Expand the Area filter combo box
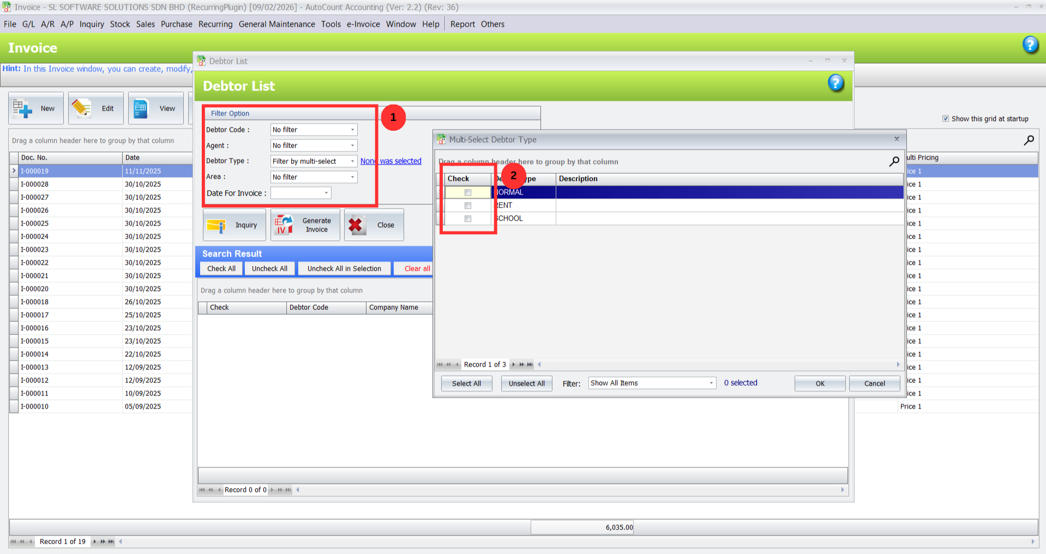Screen dimensions: 1046x554 pos(352,176)
